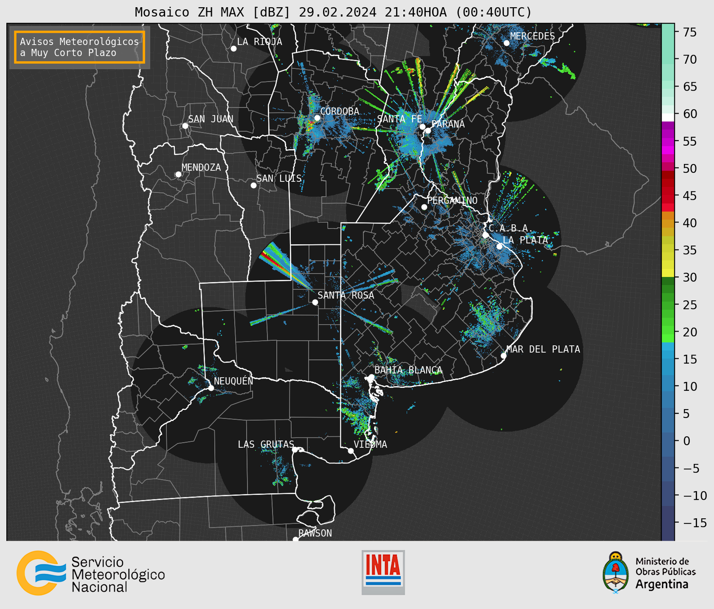
Task: Select the SANTA FE city dot
Action: (x=422, y=127)
